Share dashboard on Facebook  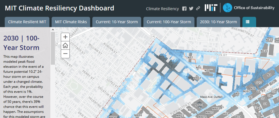184,9
